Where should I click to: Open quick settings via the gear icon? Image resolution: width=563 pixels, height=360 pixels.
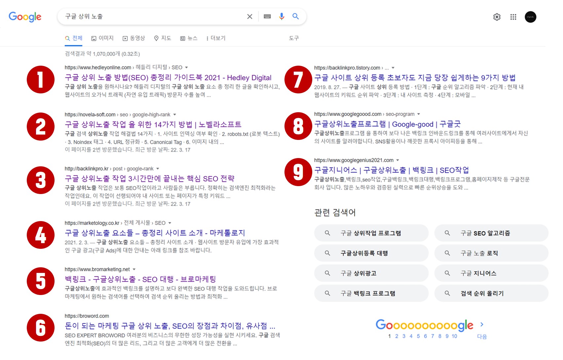(497, 17)
